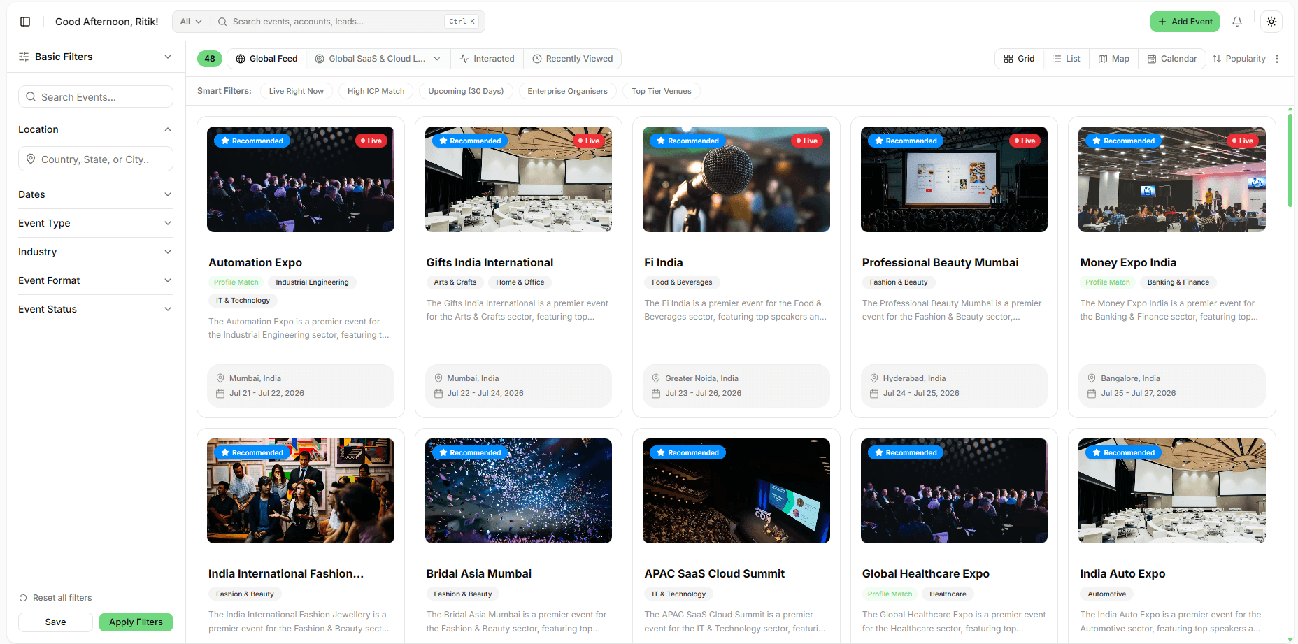This screenshot has width=1298, height=644.
Task: Click the Live badge on Fi India card
Action: pos(806,141)
